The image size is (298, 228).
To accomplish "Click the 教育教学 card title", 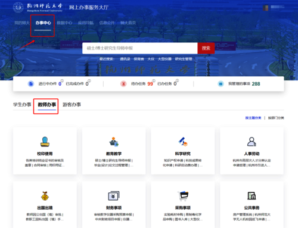I will click(x=114, y=154).
